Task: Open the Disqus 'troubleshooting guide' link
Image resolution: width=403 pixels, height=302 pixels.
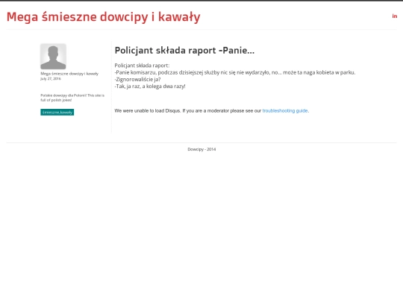Action: [285, 110]
